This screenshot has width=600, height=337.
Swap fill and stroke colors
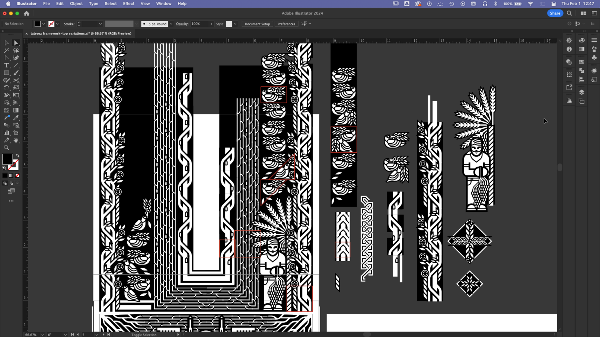coord(17,156)
